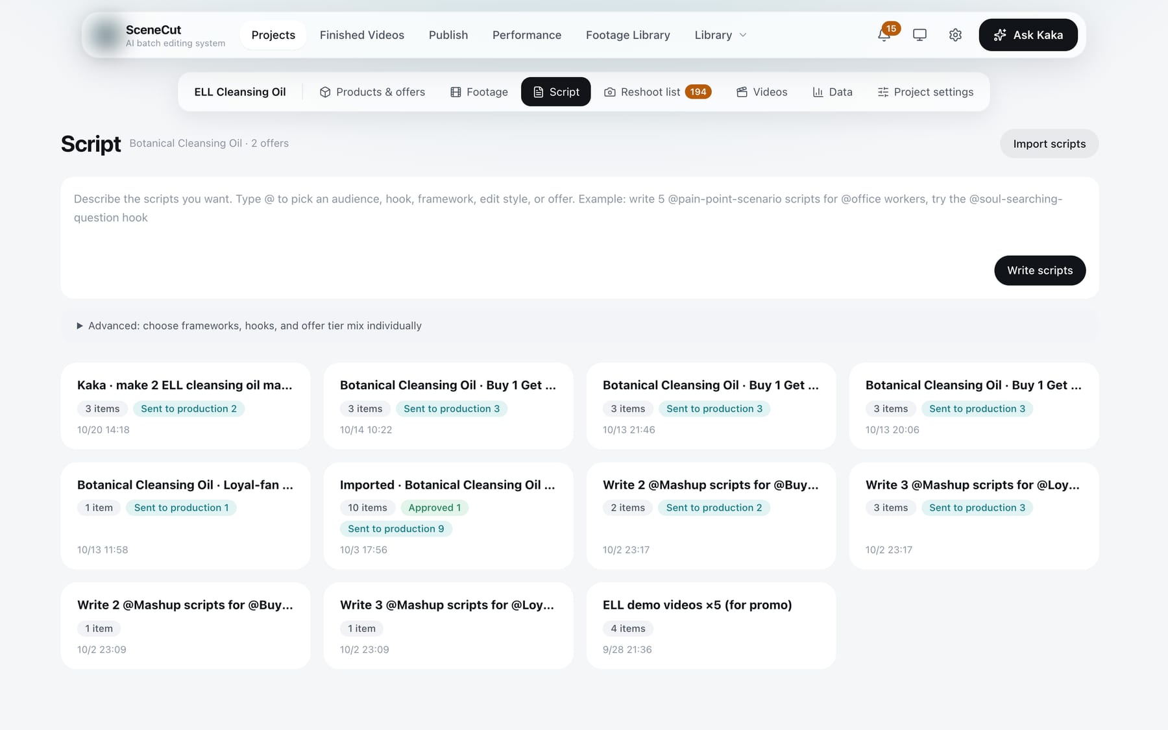
Task: Open Write 2 @Mashup card dated 10/2 23:17
Action: (x=711, y=516)
